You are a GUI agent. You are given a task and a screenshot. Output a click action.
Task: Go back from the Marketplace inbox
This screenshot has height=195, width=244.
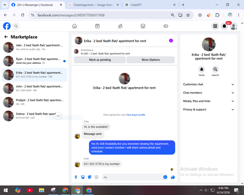tap(6, 37)
